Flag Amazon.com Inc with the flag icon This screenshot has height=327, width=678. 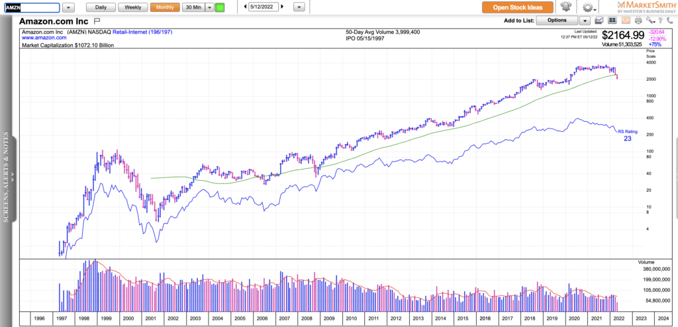click(x=97, y=21)
